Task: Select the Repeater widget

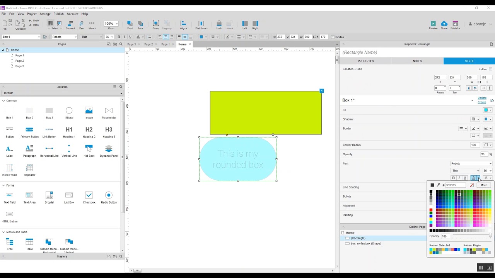Action: point(29,170)
